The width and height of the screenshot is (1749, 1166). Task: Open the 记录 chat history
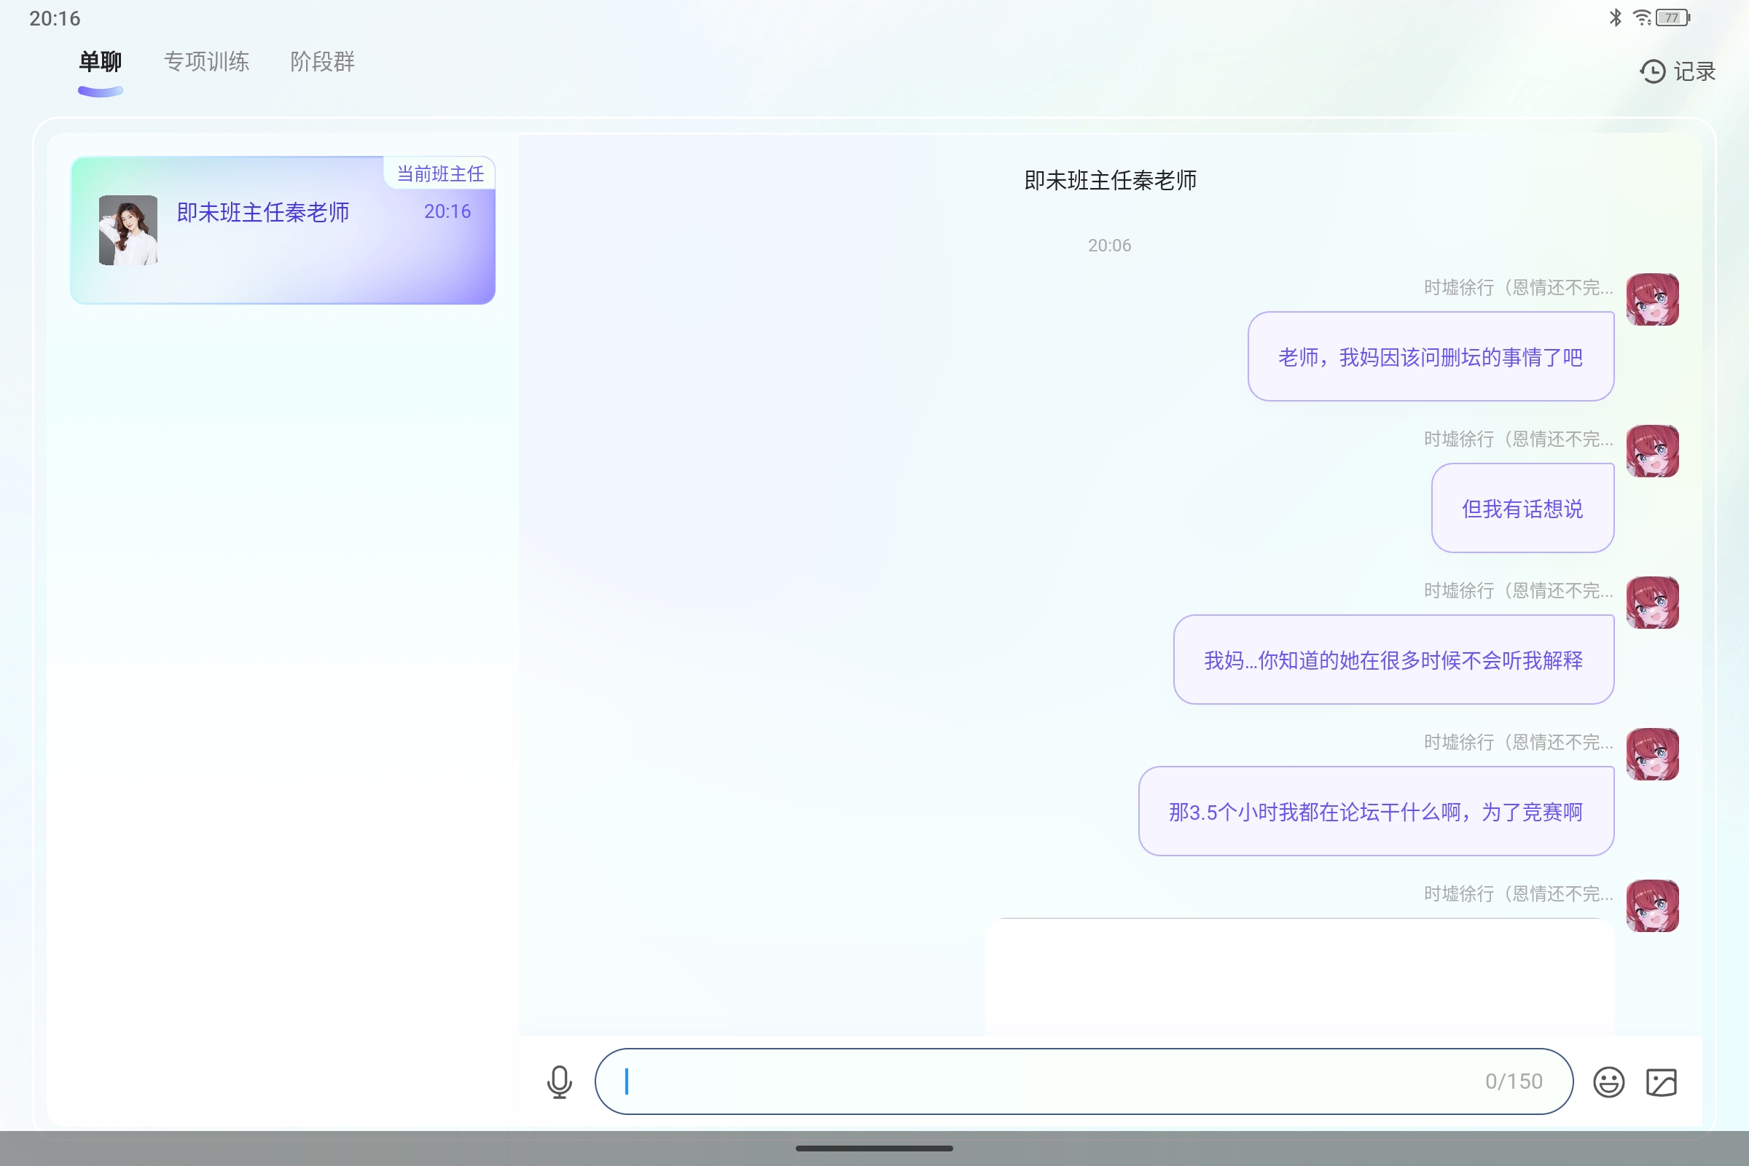click(x=1696, y=71)
